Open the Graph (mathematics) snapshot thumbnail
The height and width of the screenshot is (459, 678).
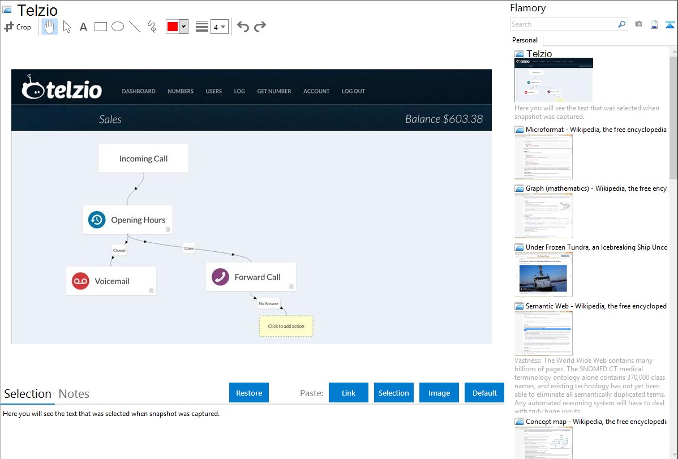(543, 216)
